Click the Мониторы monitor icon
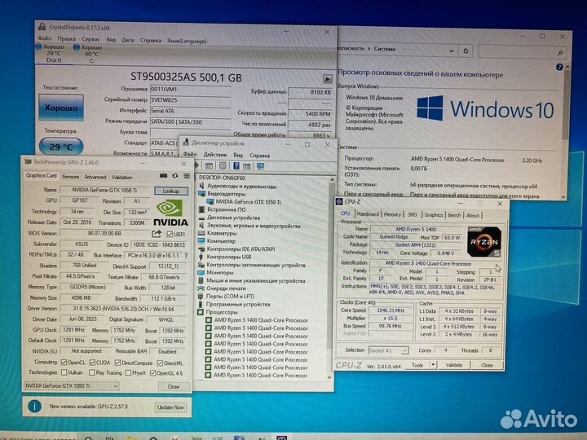 click(x=201, y=273)
